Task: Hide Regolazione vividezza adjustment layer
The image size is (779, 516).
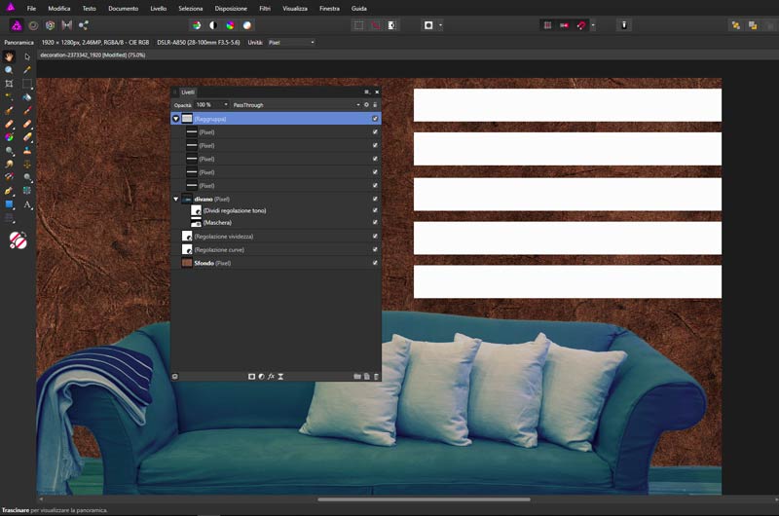Action: point(375,237)
